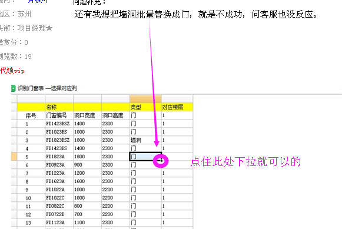The width and height of the screenshot is (342, 229).
Task: Select the FD1123A name cell
Action: click(x=59, y=223)
